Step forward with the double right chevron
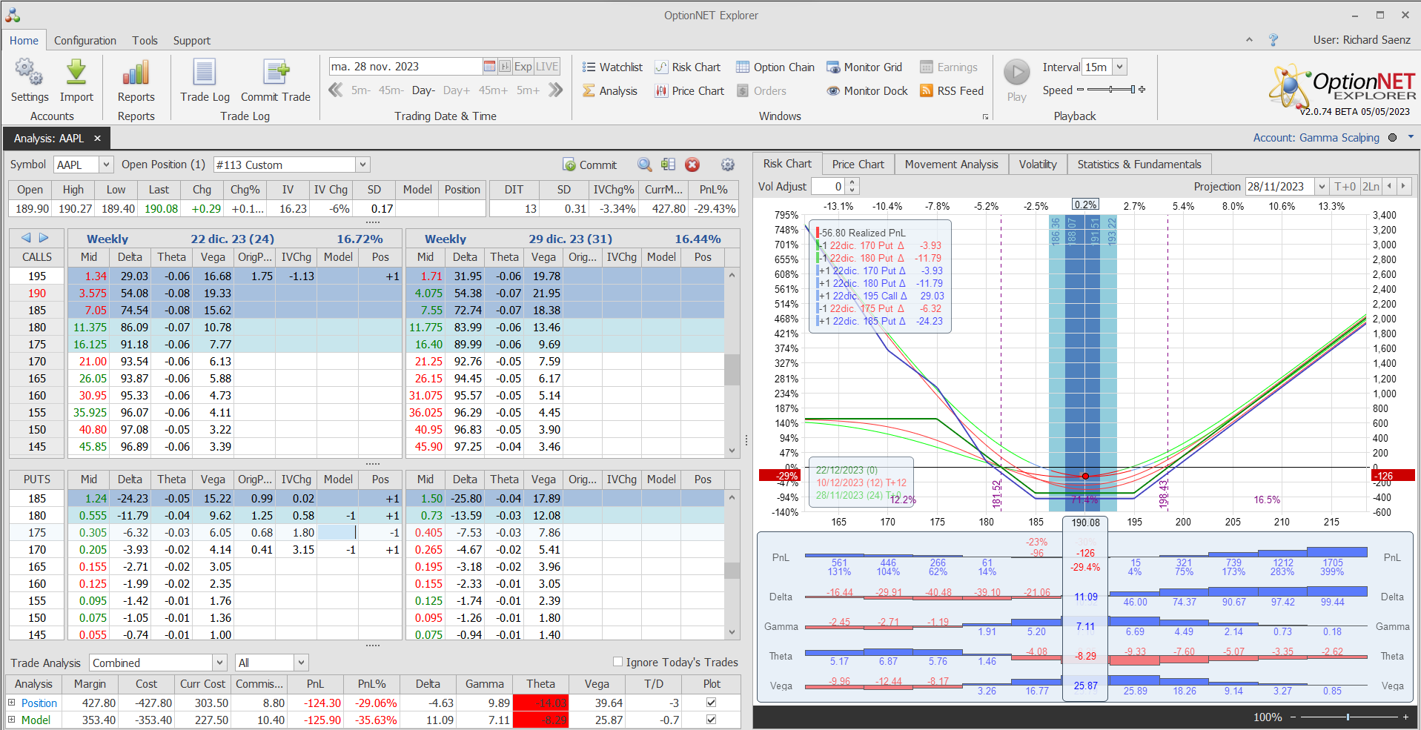The height and width of the screenshot is (730, 1421). coord(555,90)
